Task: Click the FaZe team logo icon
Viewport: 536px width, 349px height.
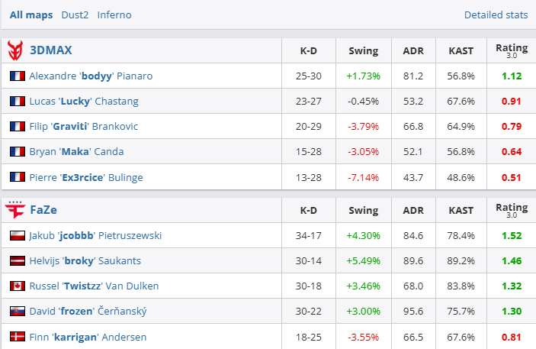Action: [15, 210]
